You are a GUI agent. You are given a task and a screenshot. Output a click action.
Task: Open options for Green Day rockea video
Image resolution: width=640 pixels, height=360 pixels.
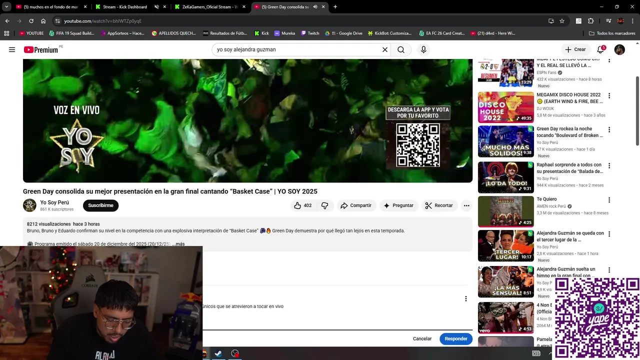[x=609, y=129]
